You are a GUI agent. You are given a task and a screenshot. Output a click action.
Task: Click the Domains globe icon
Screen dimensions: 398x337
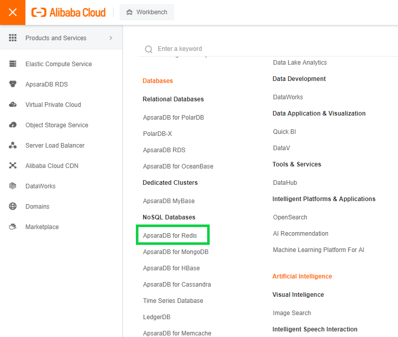pos(13,206)
